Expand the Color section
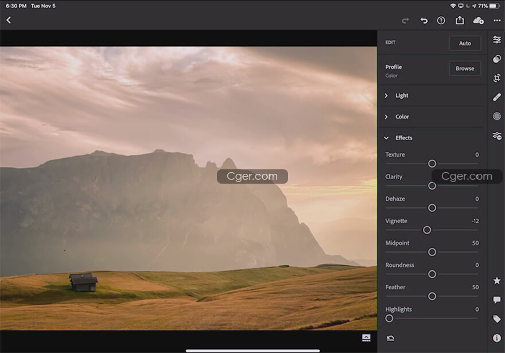Viewport: 505px width, 353px height. click(430, 117)
